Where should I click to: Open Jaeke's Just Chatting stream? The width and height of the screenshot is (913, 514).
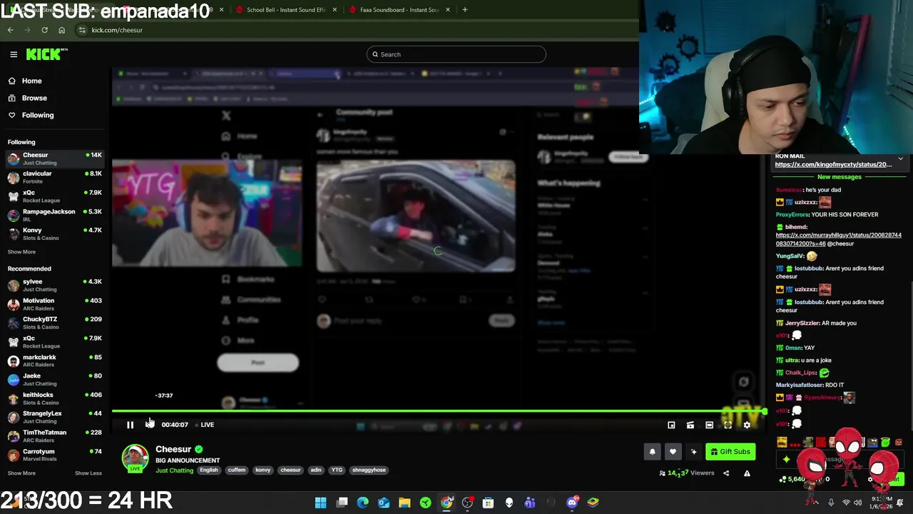tap(55, 379)
